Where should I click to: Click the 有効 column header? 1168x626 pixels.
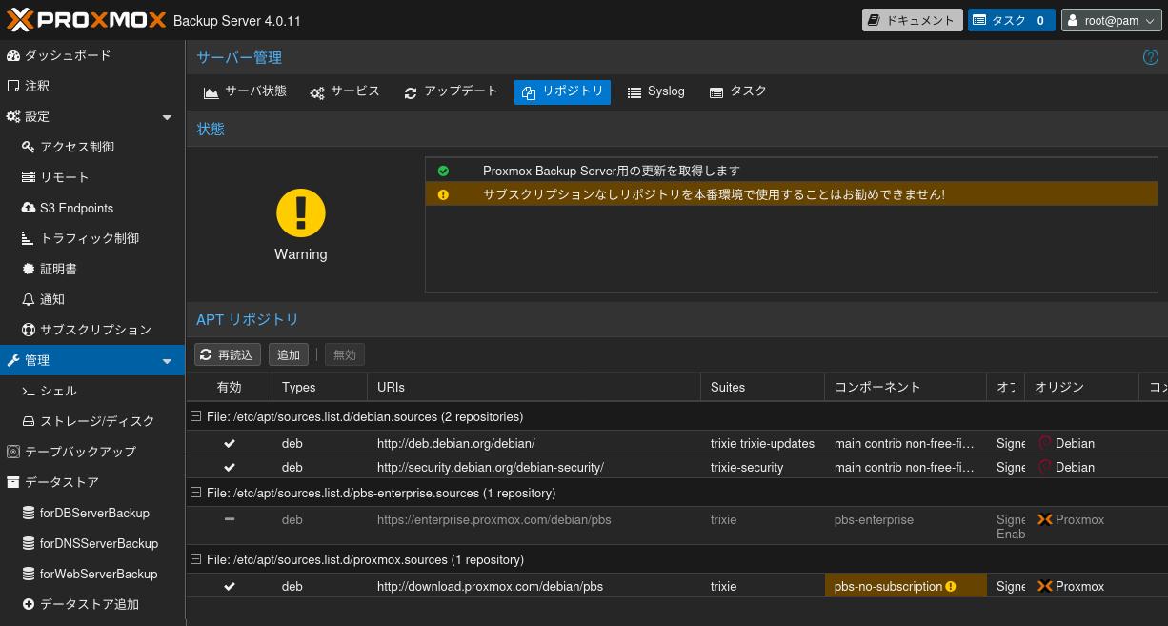(x=229, y=387)
